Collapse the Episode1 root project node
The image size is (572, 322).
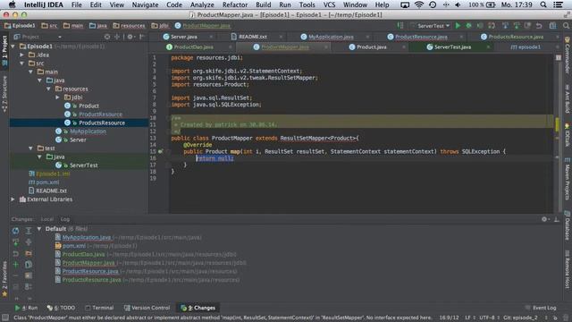pos(13,47)
